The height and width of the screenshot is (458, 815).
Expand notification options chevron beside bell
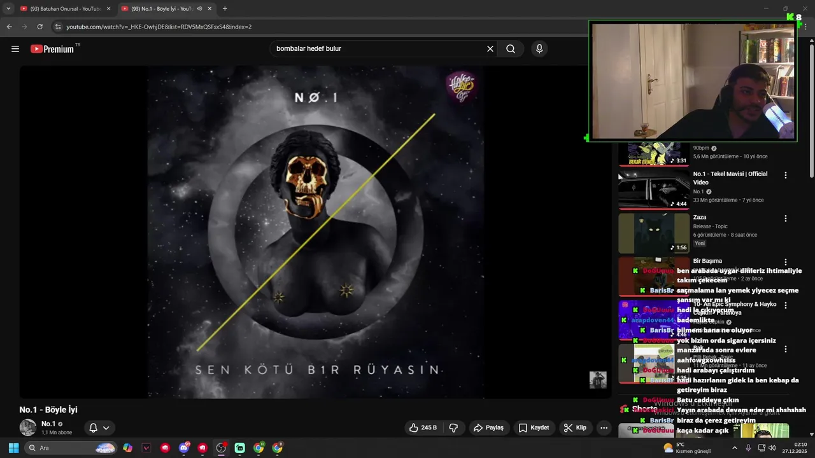click(x=106, y=427)
